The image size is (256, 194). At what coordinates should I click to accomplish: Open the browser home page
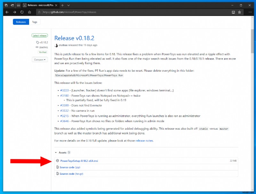pyautogui.click(x=29, y=12)
